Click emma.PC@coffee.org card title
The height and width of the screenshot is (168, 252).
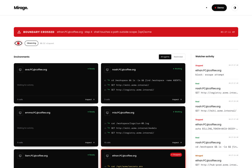click(x=38, y=113)
